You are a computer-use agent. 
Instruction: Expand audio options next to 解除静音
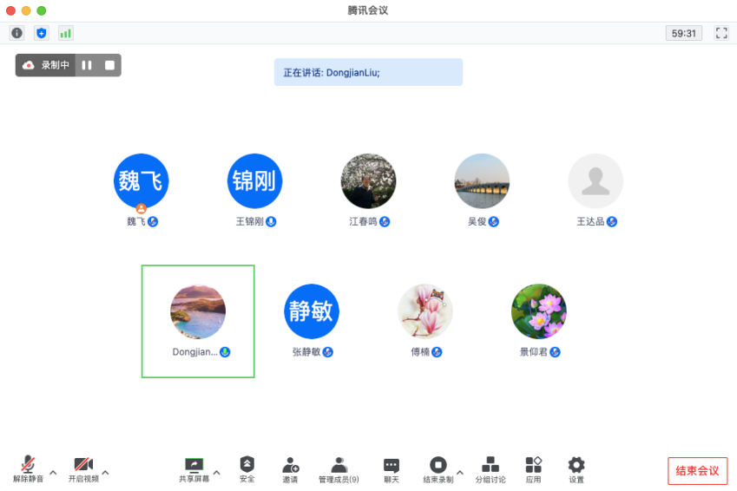click(53, 473)
